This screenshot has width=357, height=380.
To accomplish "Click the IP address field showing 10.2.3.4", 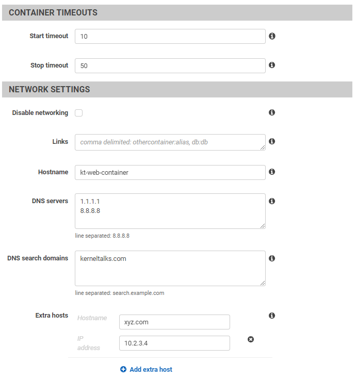I will [174, 343].
